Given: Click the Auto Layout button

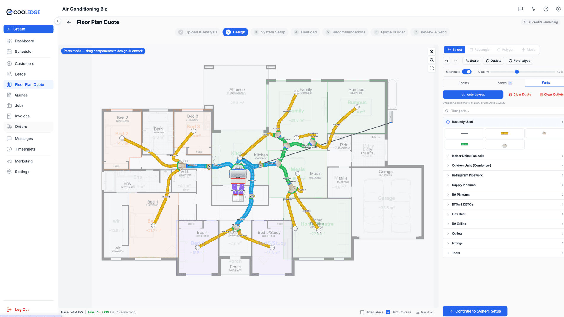Looking at the screenshot, I should pos(473,94).
